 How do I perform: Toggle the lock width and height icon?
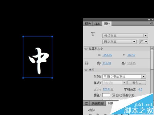[87, 63]
